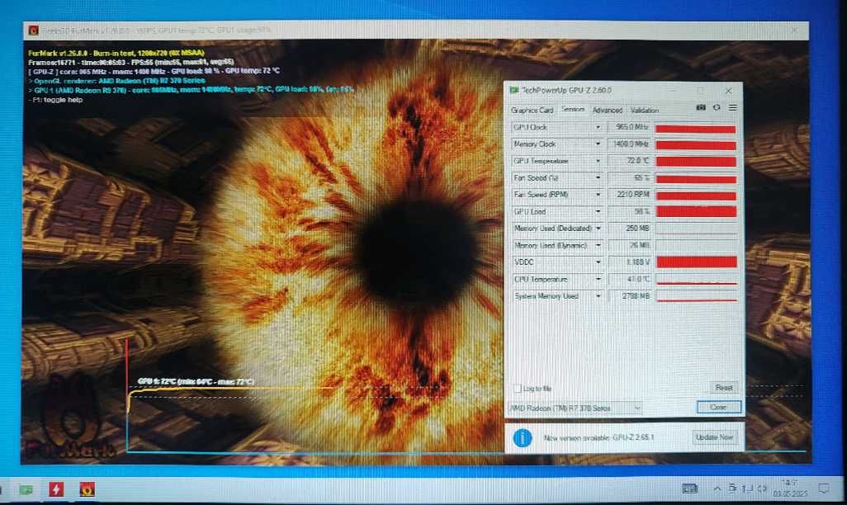
Task: Show hidden system tray icons
Action: 717,488
